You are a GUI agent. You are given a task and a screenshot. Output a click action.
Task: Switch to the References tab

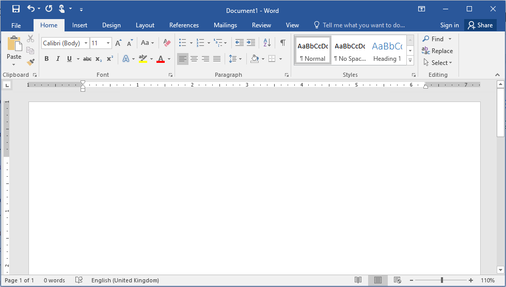[x=184, y=25]
